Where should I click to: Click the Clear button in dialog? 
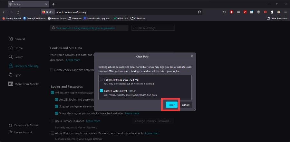[171, 105]
